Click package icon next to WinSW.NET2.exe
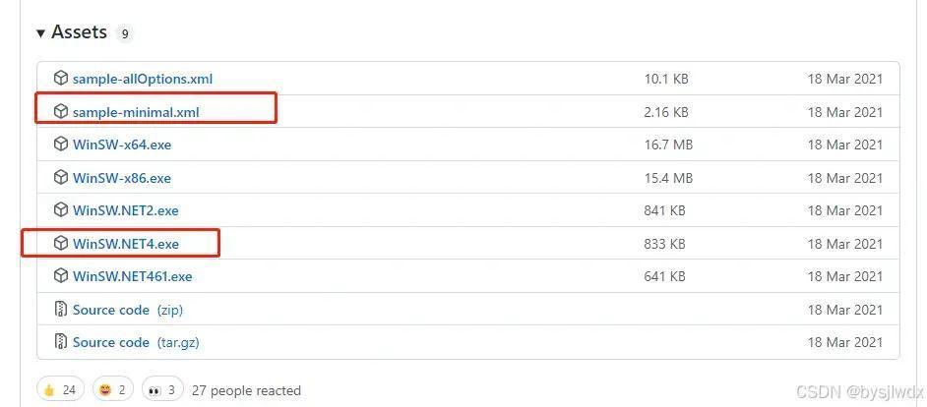Image resolution: width=927 pixels, height=407 pixels. click(61, 209)
